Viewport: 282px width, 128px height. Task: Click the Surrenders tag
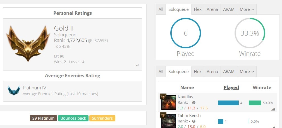102,118
